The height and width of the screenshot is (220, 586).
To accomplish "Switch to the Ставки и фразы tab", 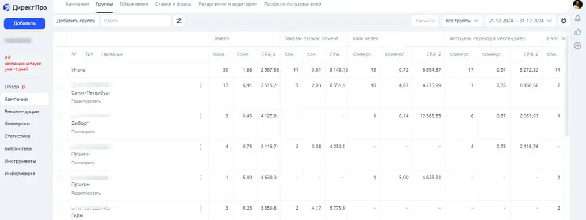I will (x=173, y=4).
